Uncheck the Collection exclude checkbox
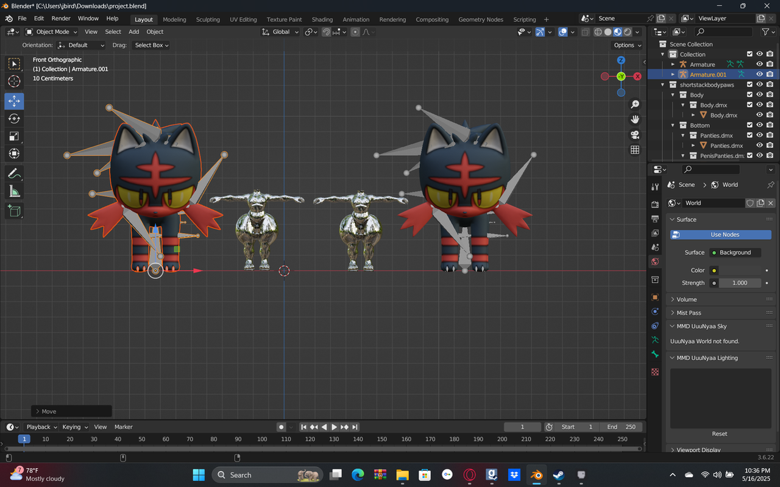 tap(750, 54)
